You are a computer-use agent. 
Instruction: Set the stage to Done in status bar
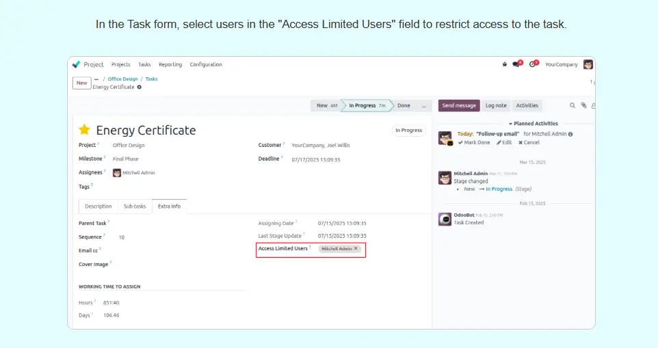point(404,105)
